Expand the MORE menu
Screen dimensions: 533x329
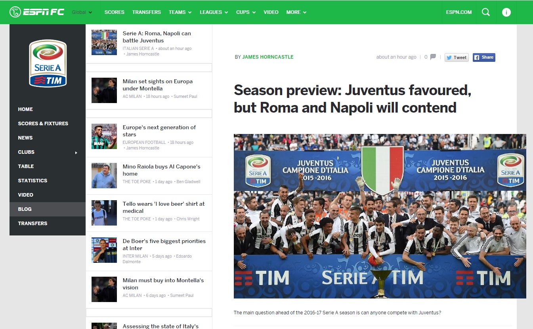pos(296,12)
